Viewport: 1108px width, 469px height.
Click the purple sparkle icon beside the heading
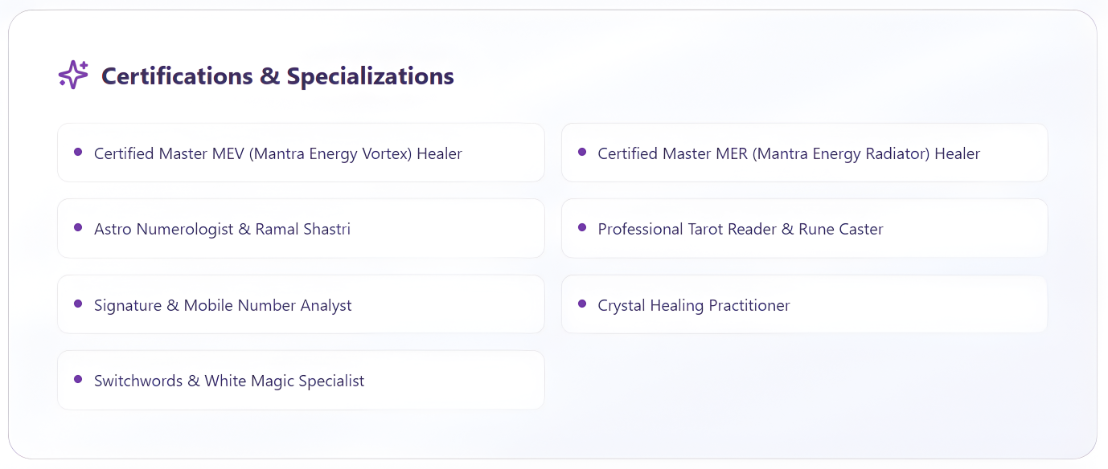pyautogui.click(x=73, y=75)
